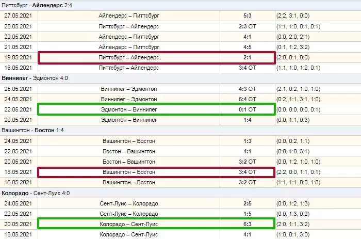Click Сент-Луис – Колорадо match scored 2:5
Image resolution: width=361 pixels, height=239 pixels.
pos(129,204)
